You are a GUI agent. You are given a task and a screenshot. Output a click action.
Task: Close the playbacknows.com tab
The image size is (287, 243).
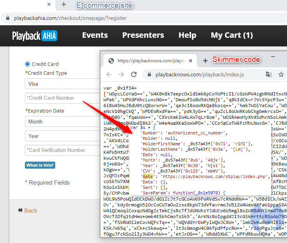pos(191,61)
